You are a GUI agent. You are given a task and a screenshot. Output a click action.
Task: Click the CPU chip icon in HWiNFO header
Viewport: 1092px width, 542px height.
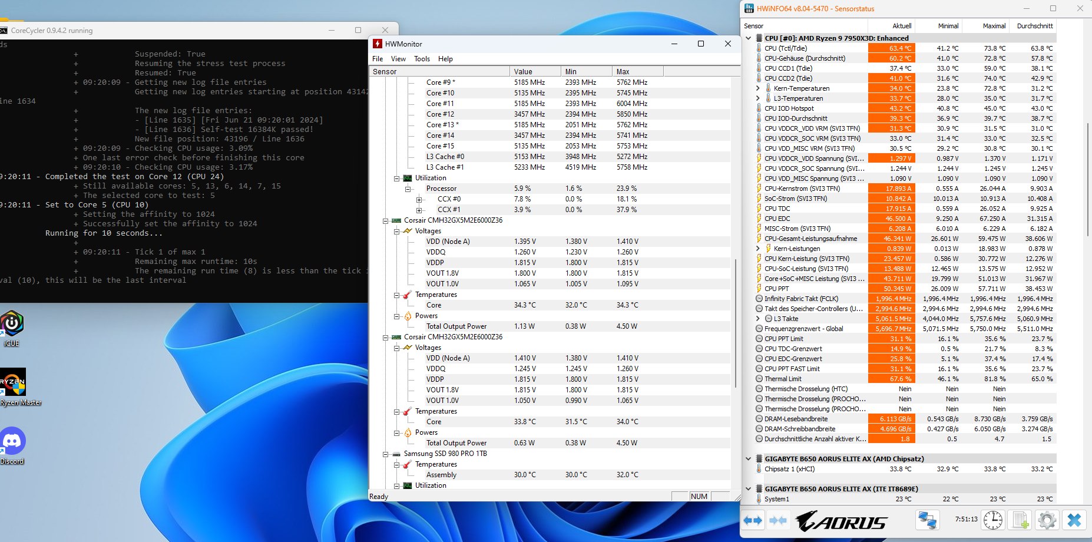pyautogui.click(x=759, y=38)
